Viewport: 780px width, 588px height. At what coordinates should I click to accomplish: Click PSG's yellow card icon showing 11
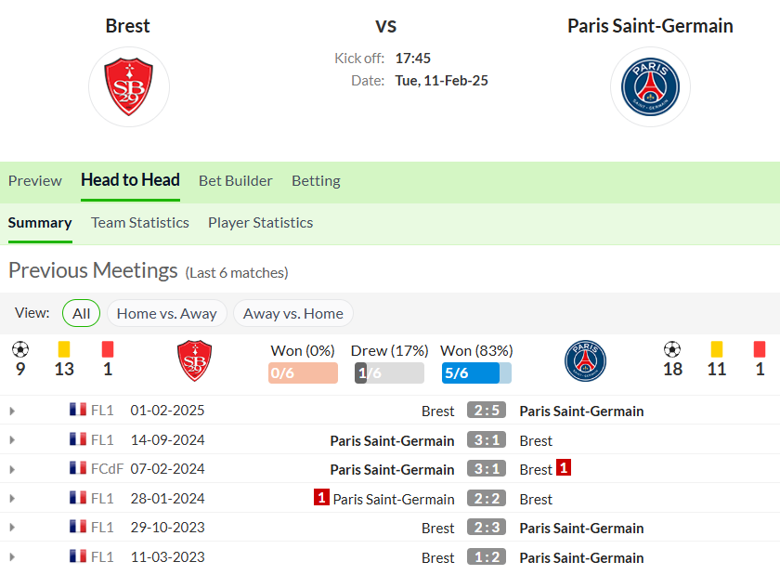[716, 349]
